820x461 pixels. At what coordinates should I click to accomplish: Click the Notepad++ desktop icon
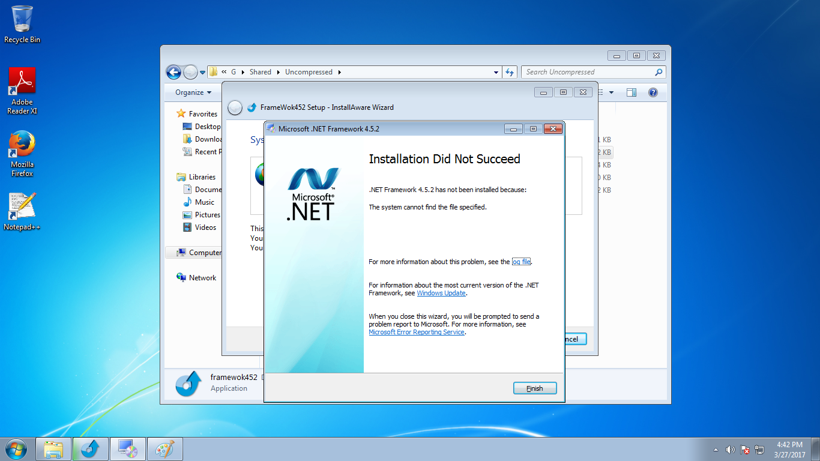[x=22, y=212]
